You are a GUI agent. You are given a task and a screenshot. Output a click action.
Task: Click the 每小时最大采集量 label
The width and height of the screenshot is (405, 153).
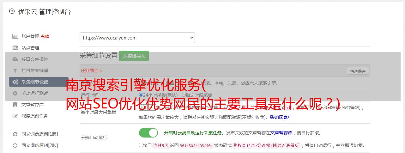[x=98, y=112]
